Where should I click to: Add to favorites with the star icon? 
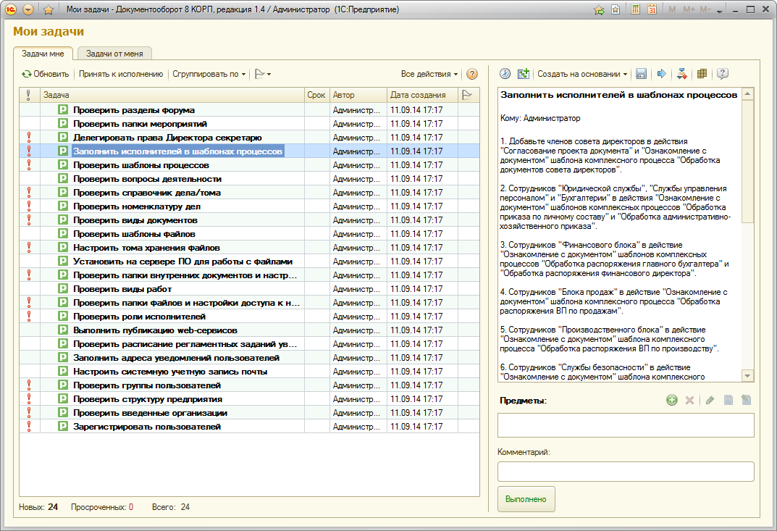pyautogui.click(x=49, y=10)
